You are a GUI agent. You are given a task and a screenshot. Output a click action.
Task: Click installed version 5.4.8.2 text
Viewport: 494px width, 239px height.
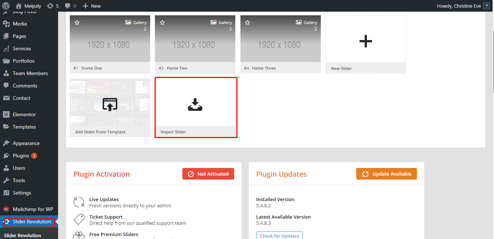coord(263,205)
